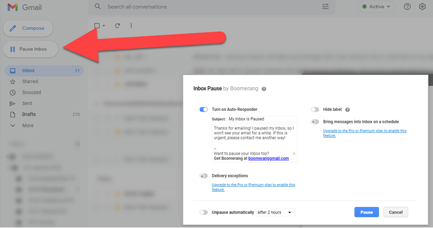Click the Drafts document icon

coord(12,114)
